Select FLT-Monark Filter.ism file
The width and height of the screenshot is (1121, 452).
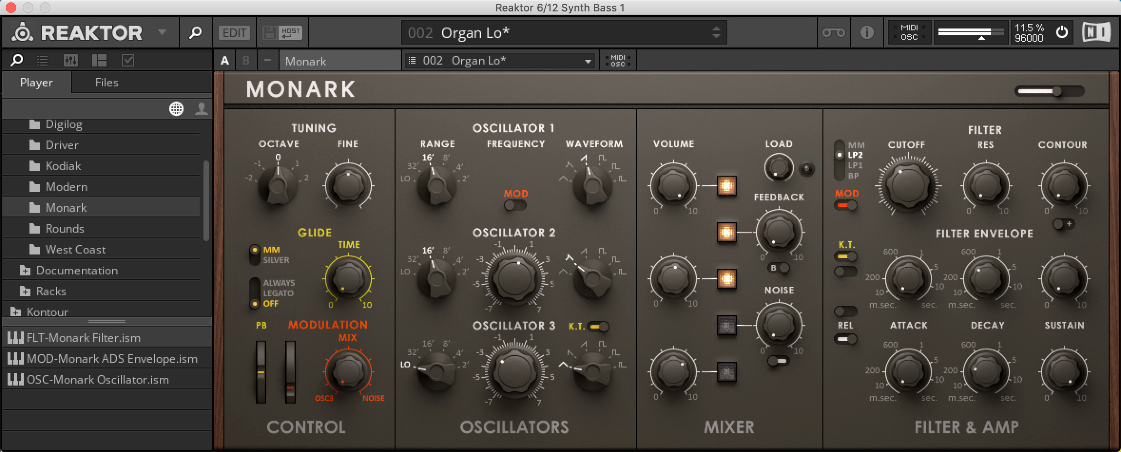pyautogui.click(x=107, y=338)
